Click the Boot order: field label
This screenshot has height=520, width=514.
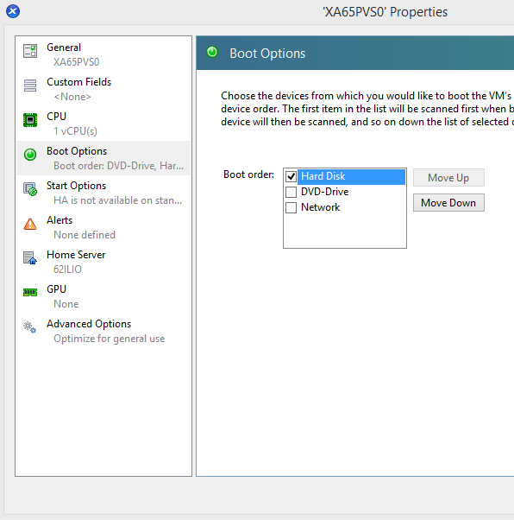click(248, 174)
